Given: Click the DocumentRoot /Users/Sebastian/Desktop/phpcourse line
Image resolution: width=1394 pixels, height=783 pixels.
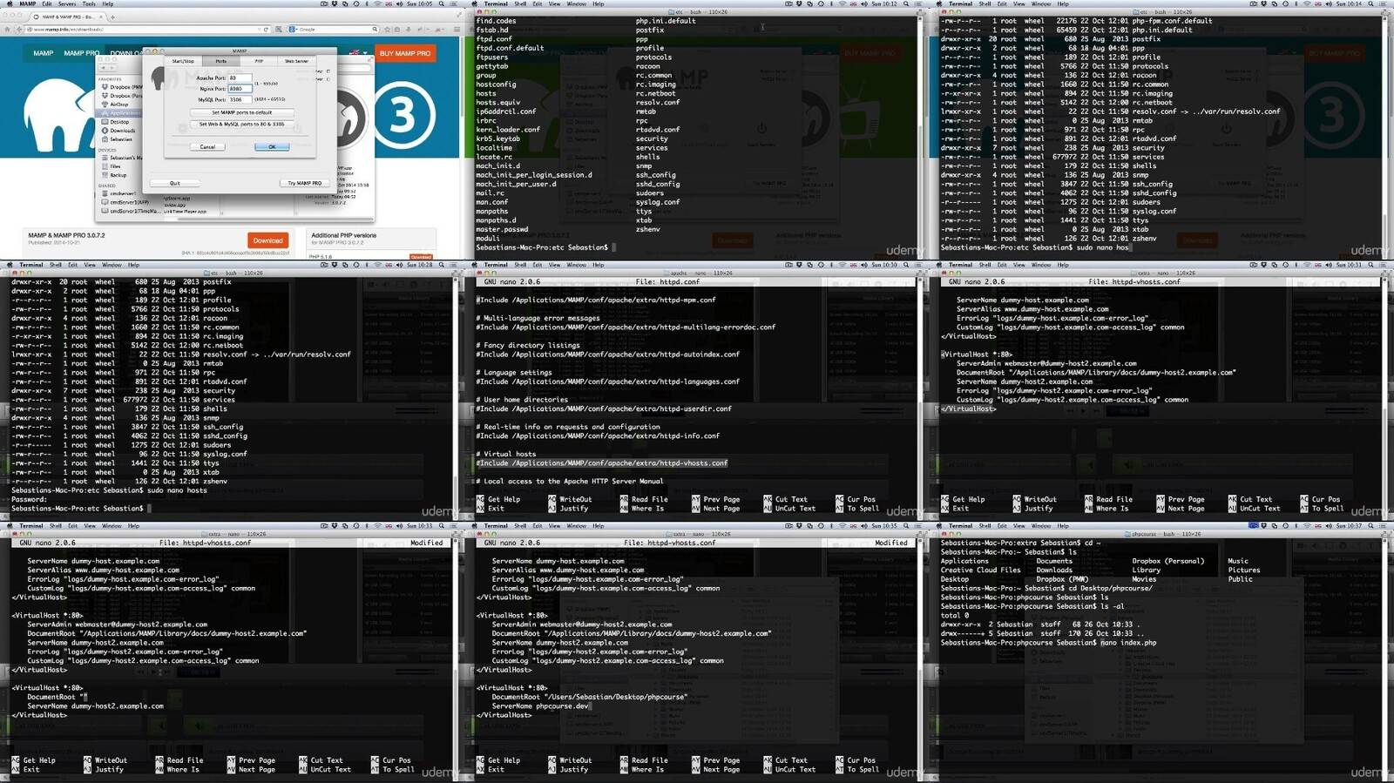Looking at the screenshot, I should (x=589, y=697).
